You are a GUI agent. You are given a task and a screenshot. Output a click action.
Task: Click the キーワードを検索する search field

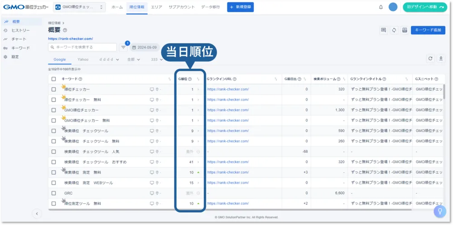(82, 48)
